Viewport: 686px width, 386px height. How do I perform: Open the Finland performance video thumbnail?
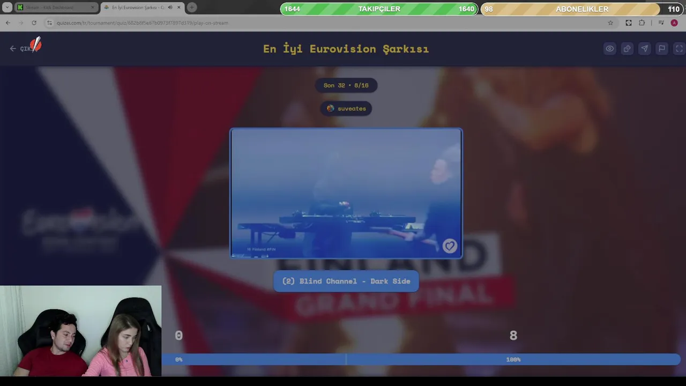(346, 194)
